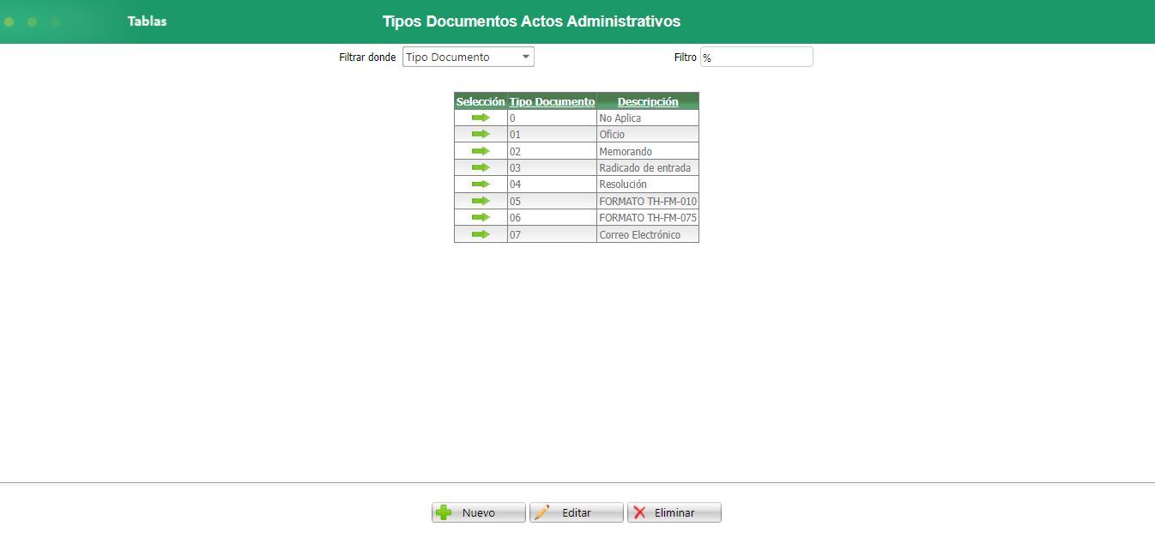Click document type code '06'

[515, 218]
